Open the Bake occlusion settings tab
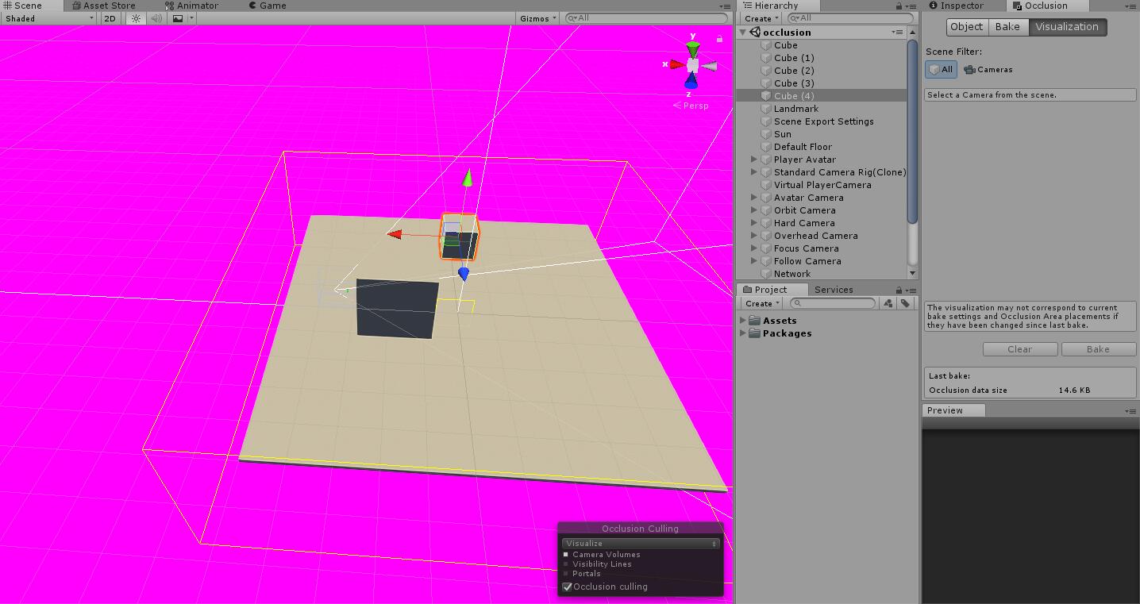Screen dimensions: 1140x604 (1007, 27)
